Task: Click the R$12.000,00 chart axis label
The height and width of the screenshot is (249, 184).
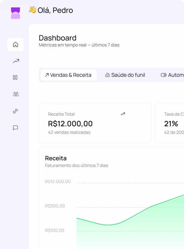Action: pos(58,181)
